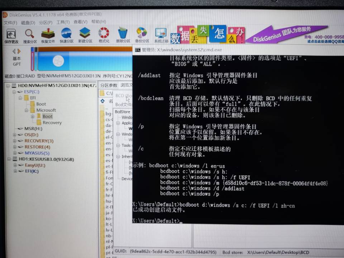This screenshot has width=344, height=258.
Task: Select the Boot folder directly under EFI
Action: (41, 104)
